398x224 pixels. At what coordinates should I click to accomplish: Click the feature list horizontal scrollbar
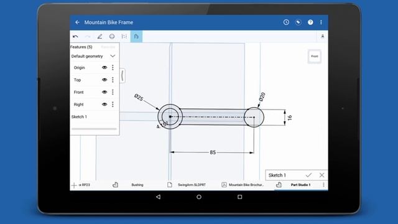click(x=94, y=129)
